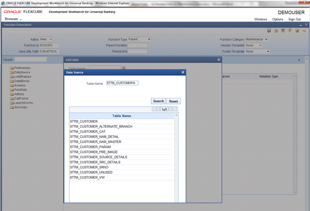Go to first page of table results
The height and width of the screenshot is (211, 310).
tap(154, 109)
